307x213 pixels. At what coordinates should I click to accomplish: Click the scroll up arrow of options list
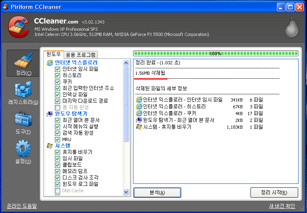[x=126, y=63]
